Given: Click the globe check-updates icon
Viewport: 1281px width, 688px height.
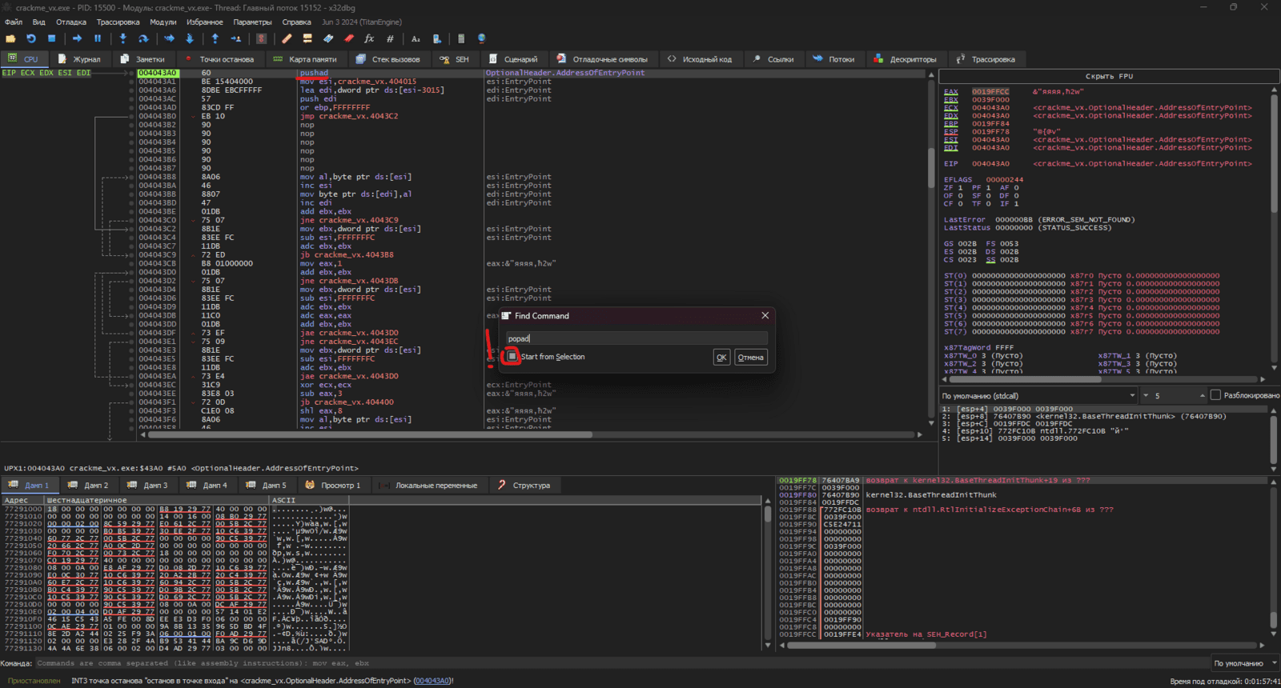Looking at the screenshot, I should pyautogui.click(x=481, y=38).
